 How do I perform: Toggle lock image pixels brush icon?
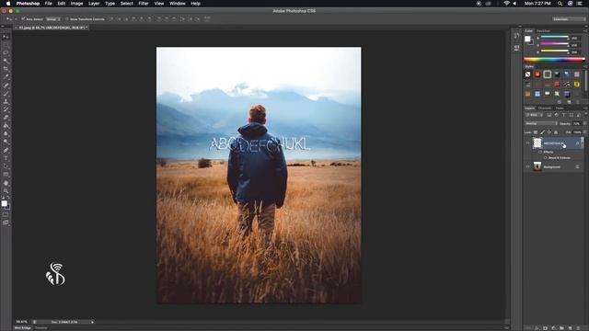(x=542, y=132)
